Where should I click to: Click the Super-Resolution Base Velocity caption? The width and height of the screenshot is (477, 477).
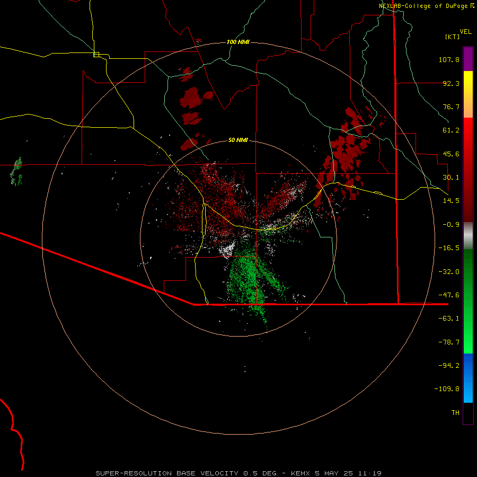click(x=238, y=473)
